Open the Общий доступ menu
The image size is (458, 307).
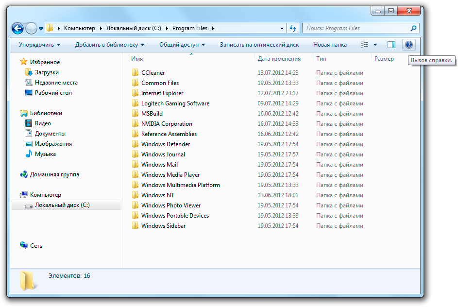pyautogui.click(x=182, y=45)
